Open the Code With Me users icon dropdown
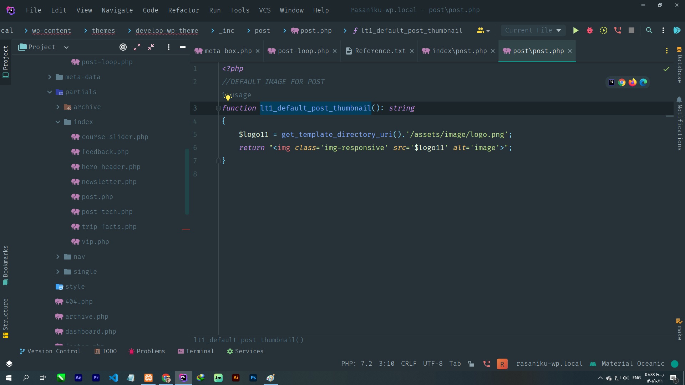 point(483,31)
